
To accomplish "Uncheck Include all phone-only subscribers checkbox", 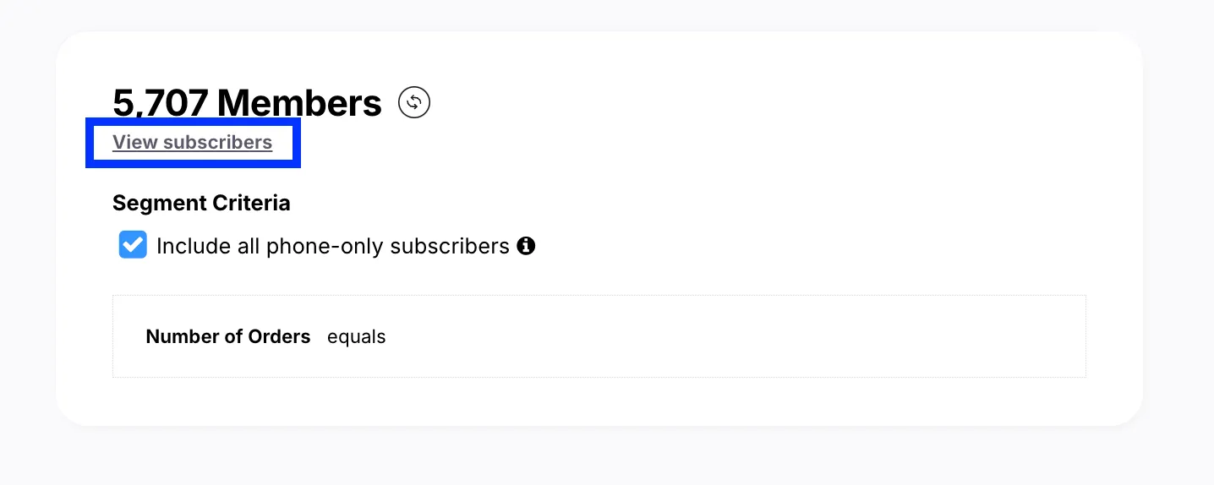I will pyautogui.click(x=133, y=245).
